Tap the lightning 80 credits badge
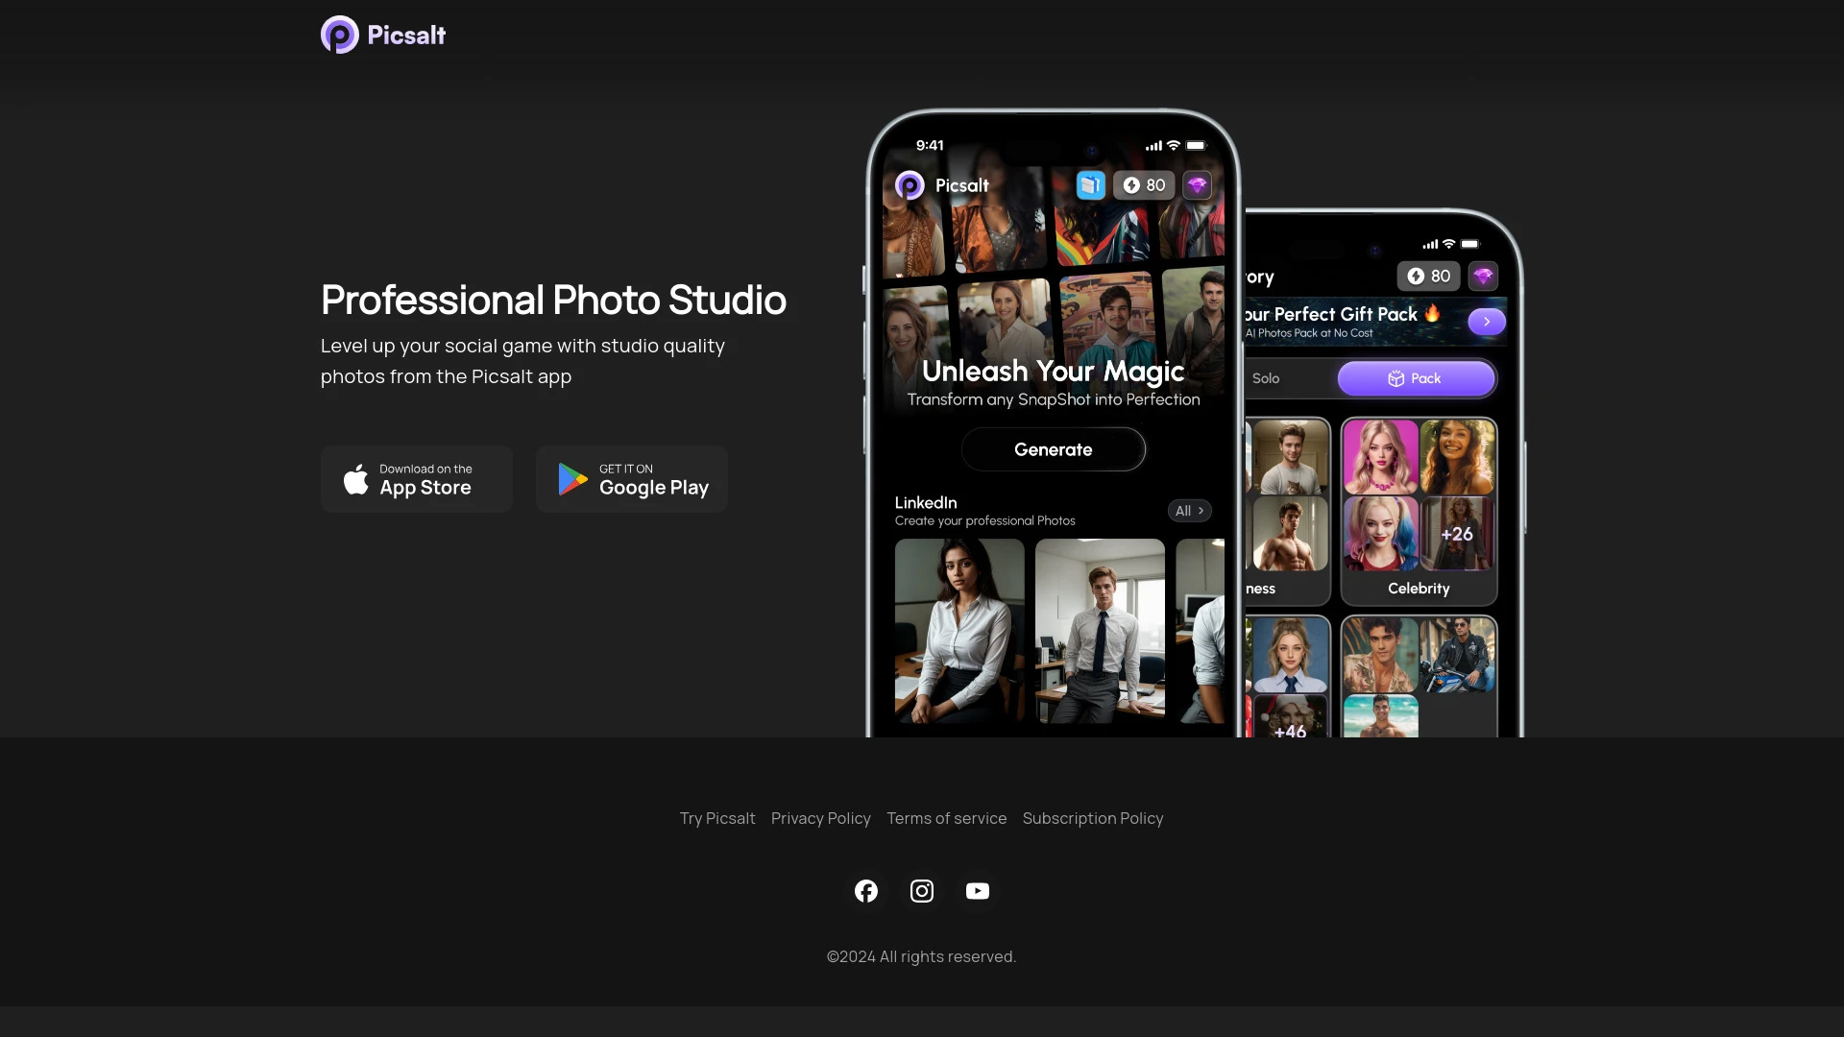The image size is (1844, 1037). click(1144, 185)
